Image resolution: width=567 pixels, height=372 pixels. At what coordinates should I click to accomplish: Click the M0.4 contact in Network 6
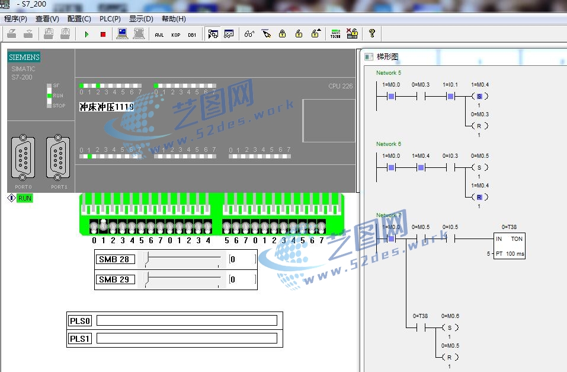(x=421, y=167)
